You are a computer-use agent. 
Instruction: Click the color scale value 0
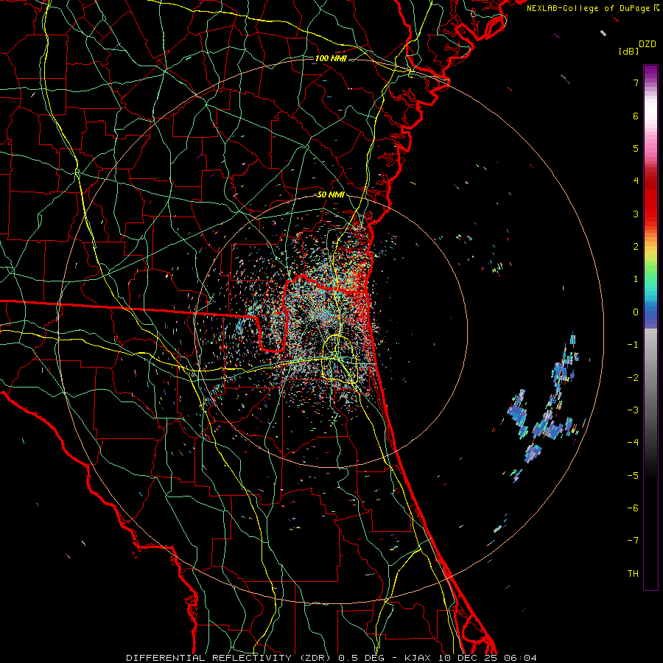636,312
